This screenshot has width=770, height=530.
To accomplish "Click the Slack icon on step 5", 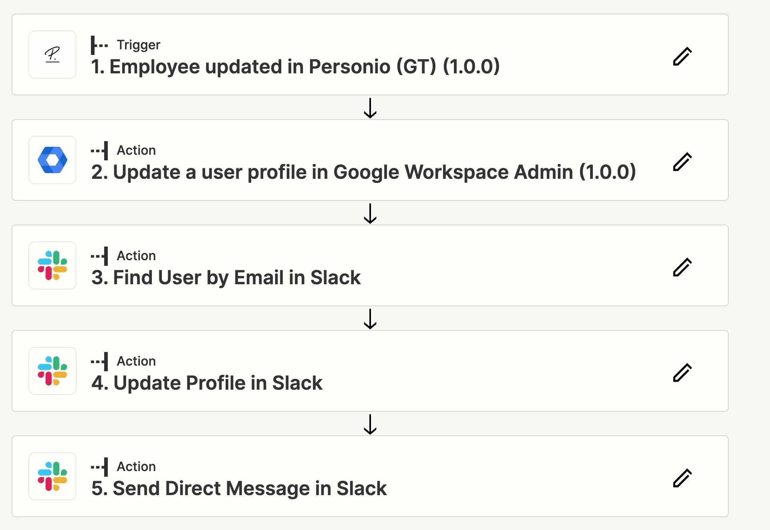I will coord(52,476).
